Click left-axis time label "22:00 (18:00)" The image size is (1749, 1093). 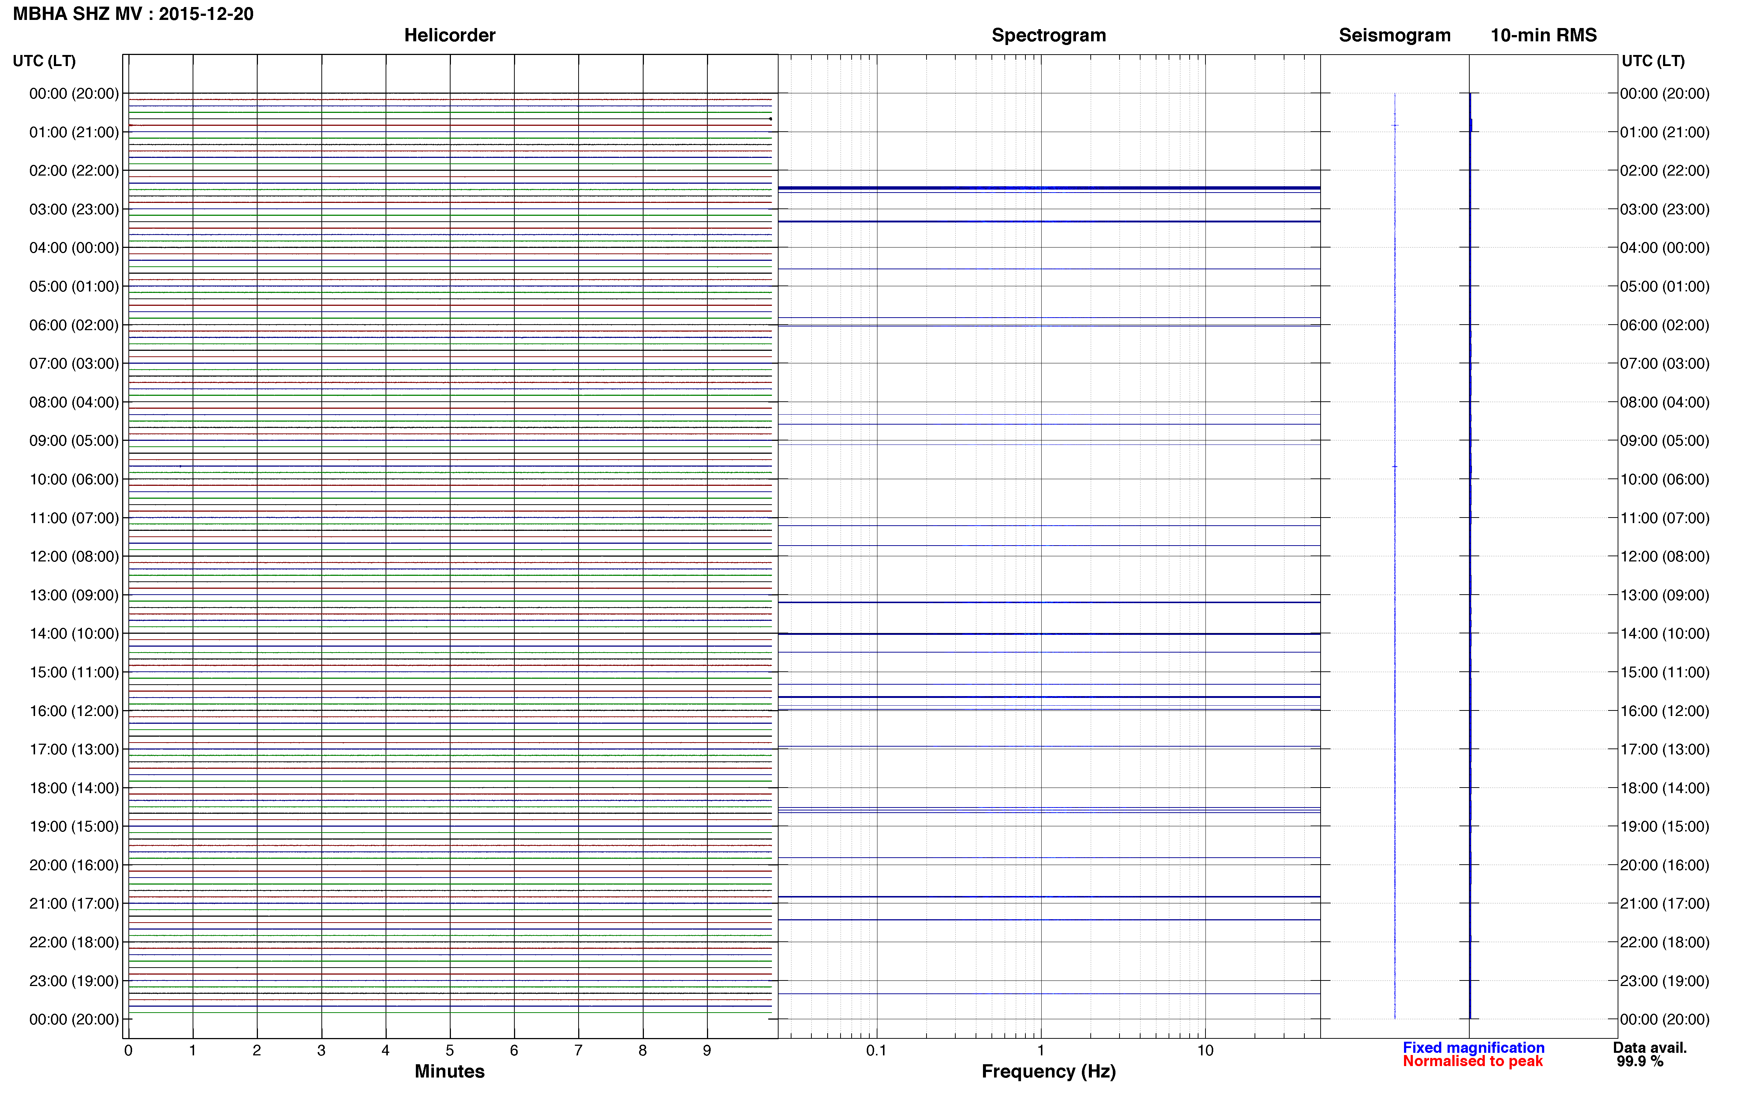tap(74, 942)
